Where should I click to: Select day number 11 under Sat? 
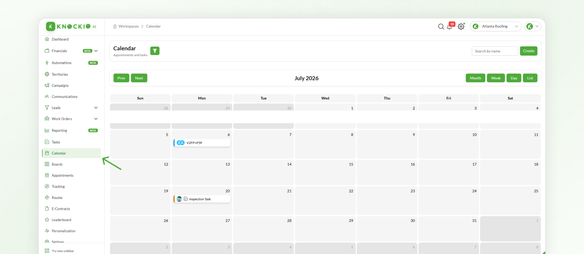point(536,135)
